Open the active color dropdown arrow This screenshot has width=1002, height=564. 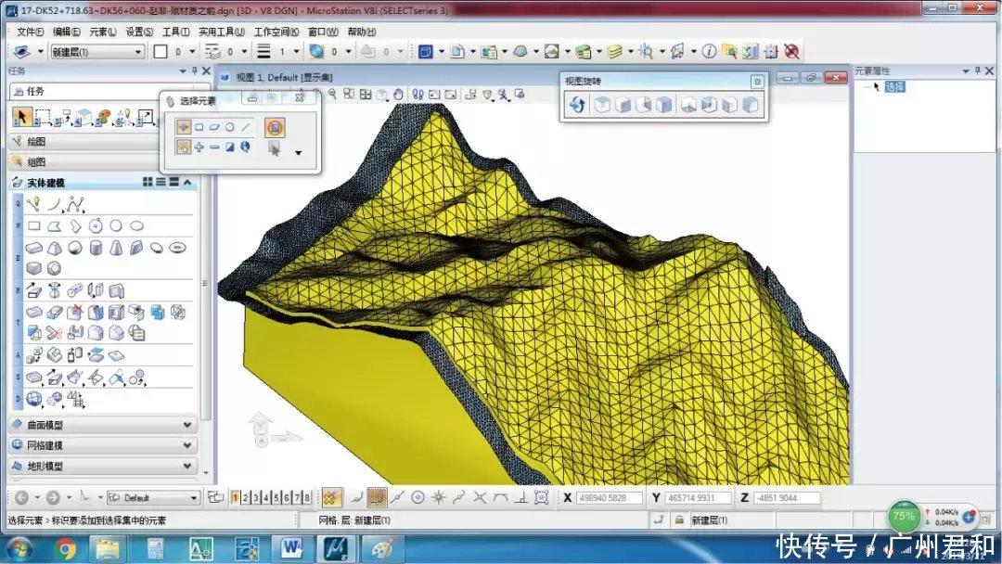[x=192, y=52]
